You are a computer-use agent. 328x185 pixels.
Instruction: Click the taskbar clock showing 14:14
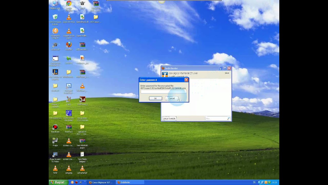pyautogui.click(x=274, y=182)
